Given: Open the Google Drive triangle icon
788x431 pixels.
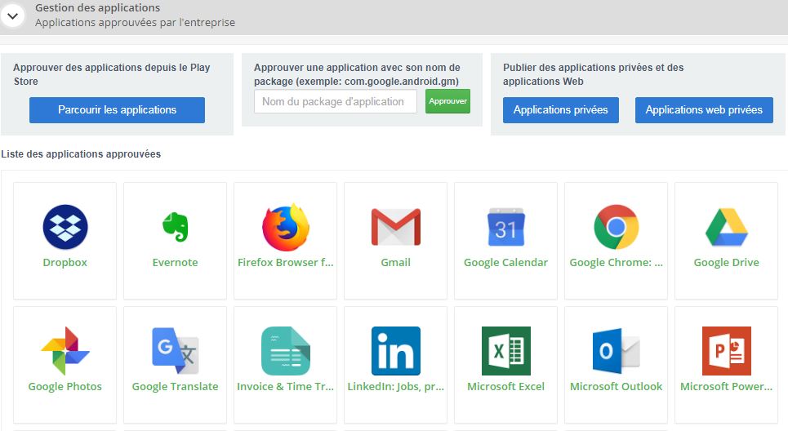Looking at the screenshot, I should point(727,227).
